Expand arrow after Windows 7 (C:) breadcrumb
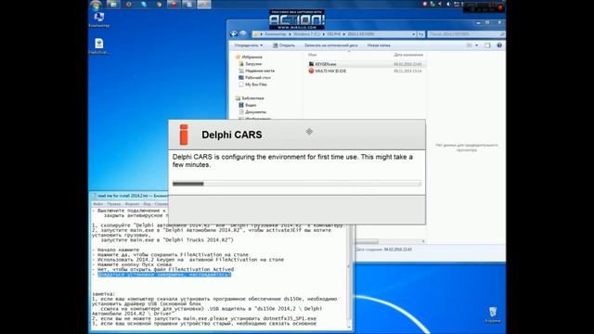The image size is (594, 334). [324, 34]
